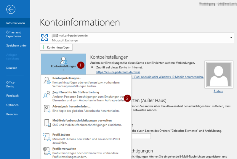Click the Profile verwalten gear icon
The width and height of the screenshot is (237, 159).
47,151
